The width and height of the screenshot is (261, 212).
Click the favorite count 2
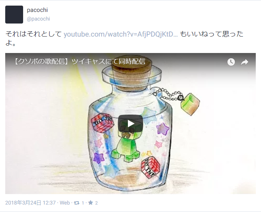click(x=96, y=203)
